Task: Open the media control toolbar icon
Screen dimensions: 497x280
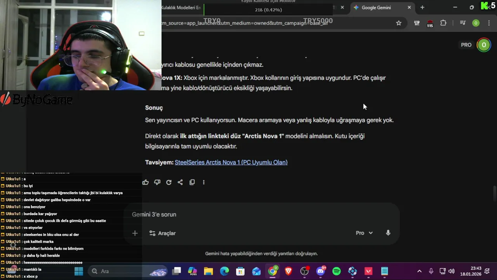Action: [462, 23]
